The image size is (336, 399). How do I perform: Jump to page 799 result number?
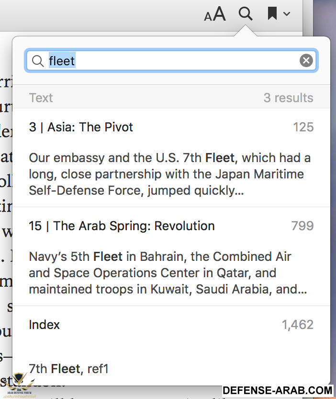coord(302,226)
